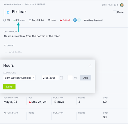Click the green Done button
Viewport: 128px width, 124px height.
pyautogui.click(x=9, y=87)
